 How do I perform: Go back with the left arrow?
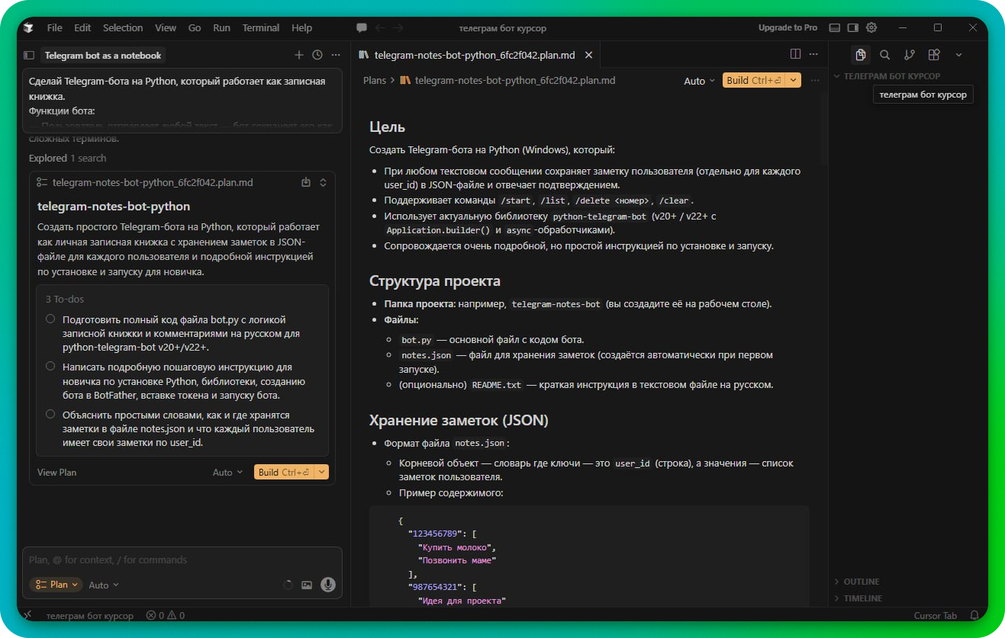pyautogui.click(x=380, y=27)
